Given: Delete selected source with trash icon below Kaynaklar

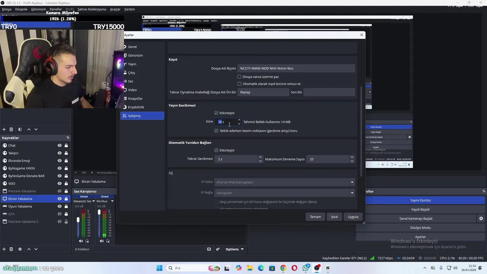Looking at the screenshot, I should (11, 249).
